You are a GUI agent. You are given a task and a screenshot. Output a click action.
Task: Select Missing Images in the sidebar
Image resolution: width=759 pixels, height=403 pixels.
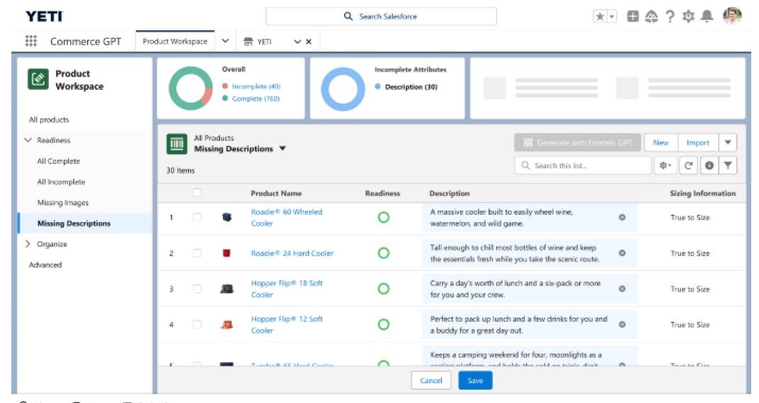point(63,203)
